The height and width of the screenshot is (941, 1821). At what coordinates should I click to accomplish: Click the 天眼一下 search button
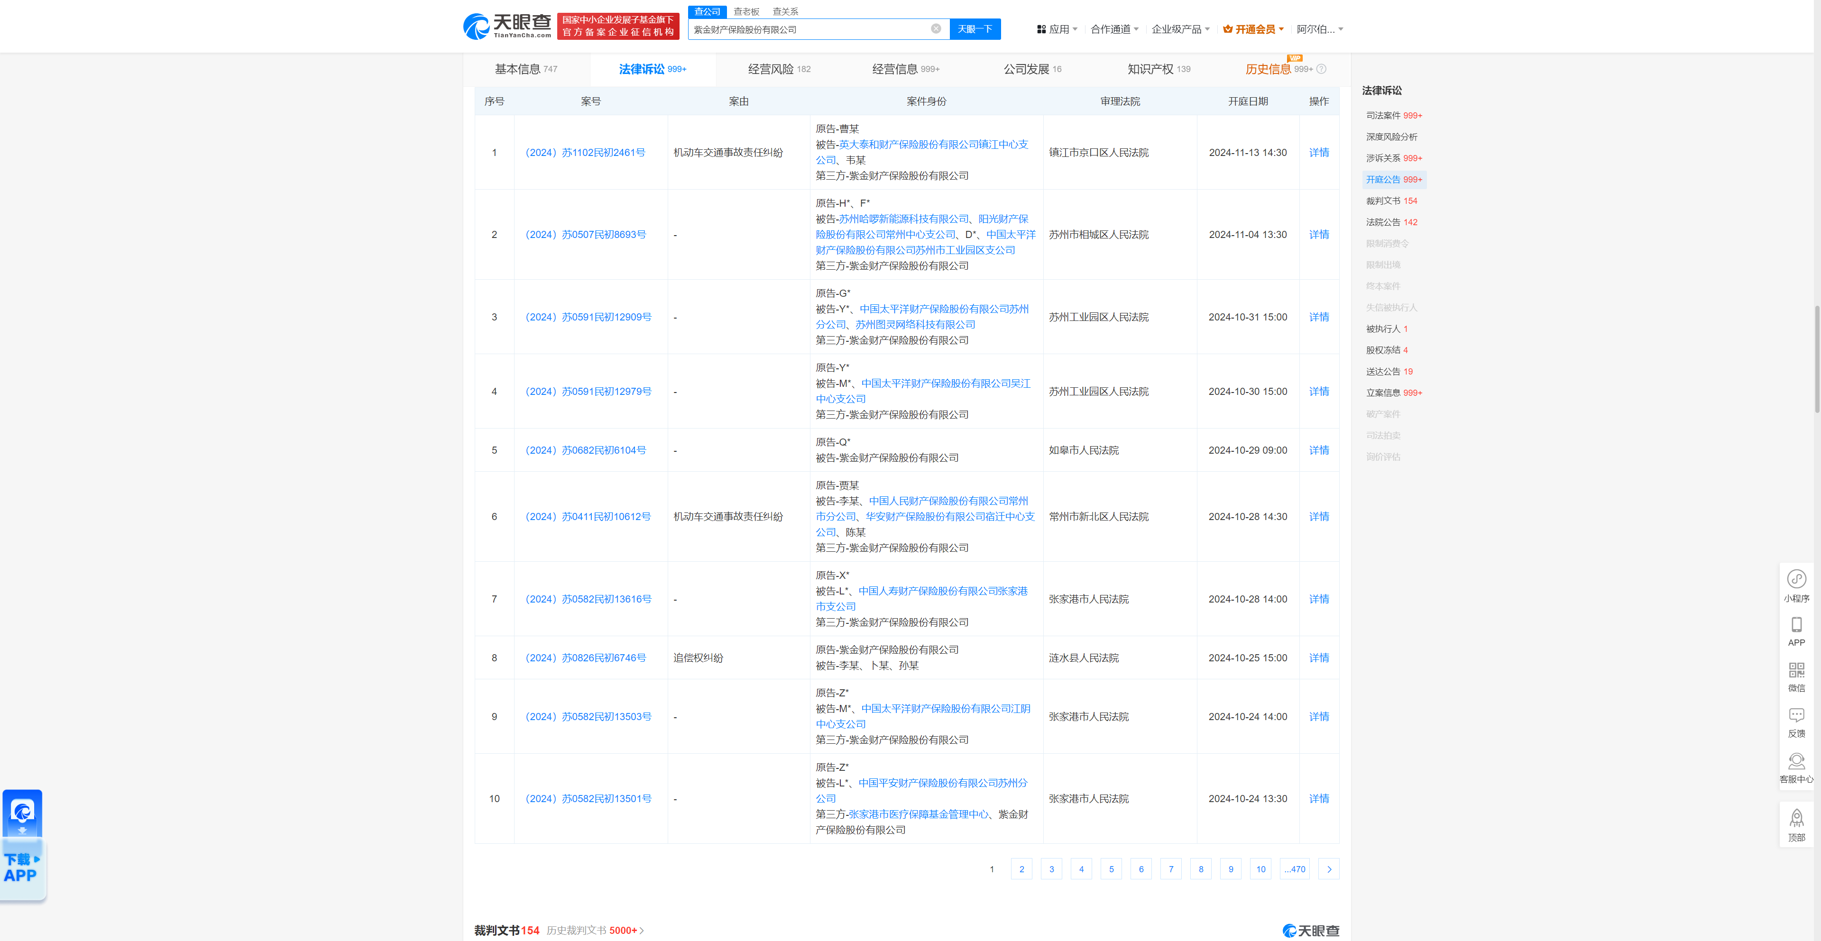tap(975, 29)
